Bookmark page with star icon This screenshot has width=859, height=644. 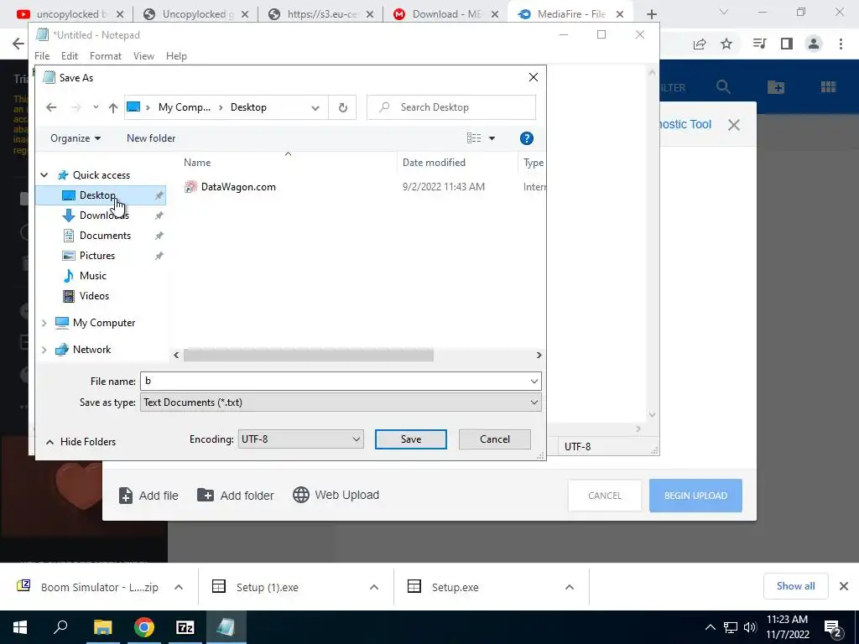pos(726,44)
